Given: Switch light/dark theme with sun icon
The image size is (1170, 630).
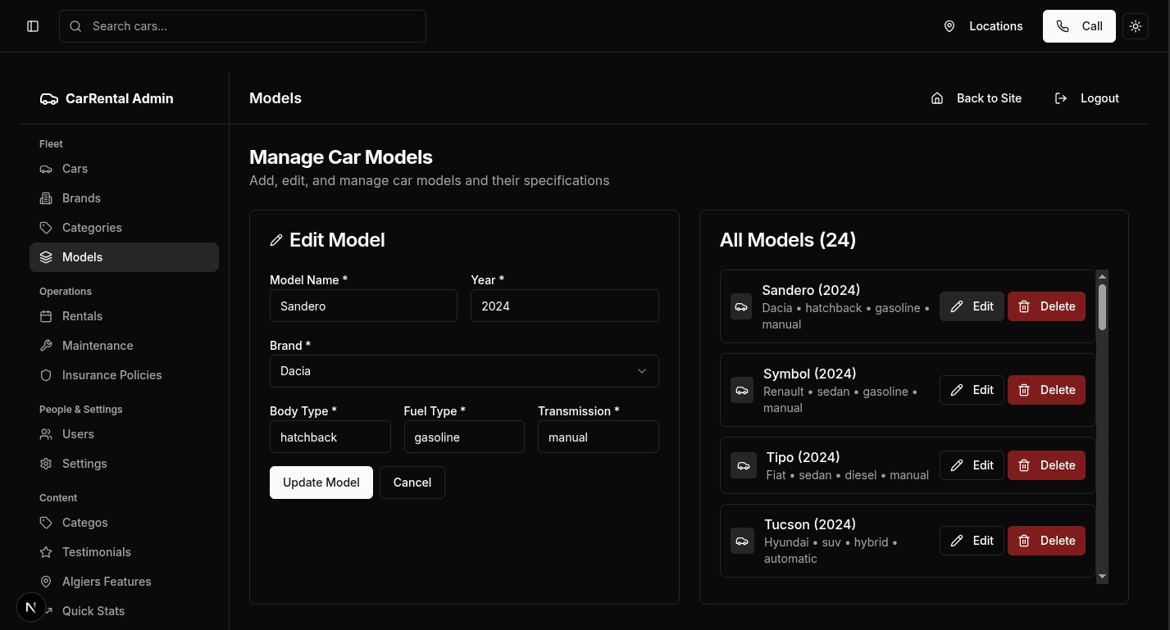Looking at the screenshot, I should pyautogui.click(x=1136, y=26).
